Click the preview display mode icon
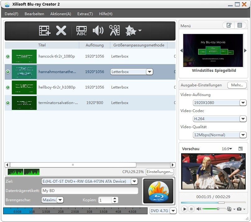The width and height of the screenshot is (251, 222). [x=229, y=209]
